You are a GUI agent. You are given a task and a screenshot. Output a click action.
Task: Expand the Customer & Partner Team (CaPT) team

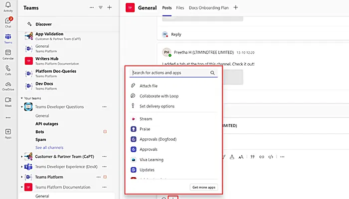pos(22,157)
